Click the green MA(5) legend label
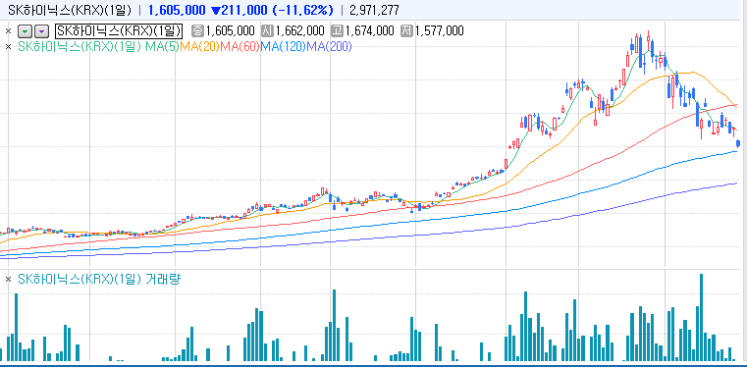Screen dimensions: 747x368 point(162,47)
